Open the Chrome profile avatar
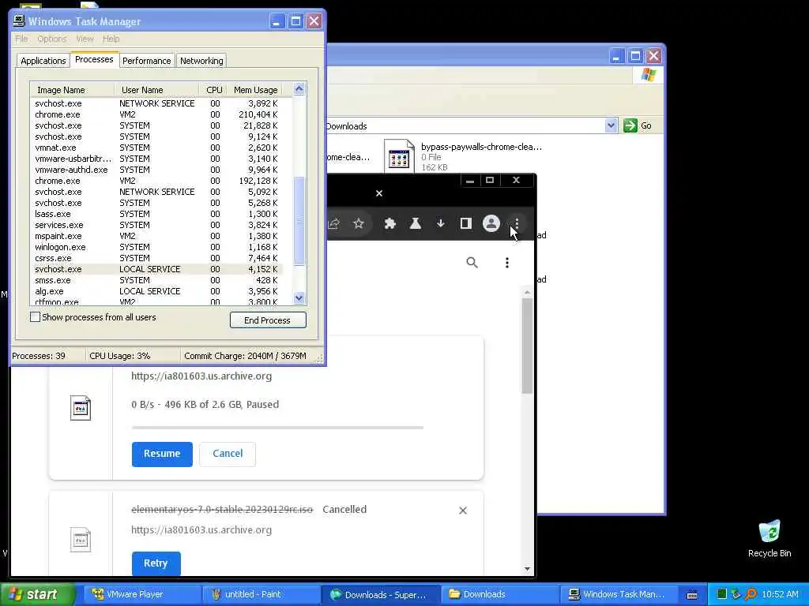 click(x=491, y=223)
